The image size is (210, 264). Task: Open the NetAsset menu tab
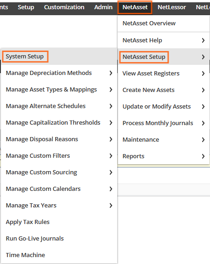[x=135, y=7]
